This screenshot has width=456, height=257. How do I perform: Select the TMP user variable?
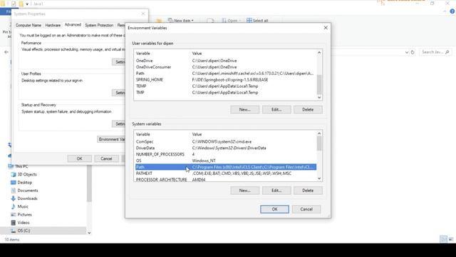[225, 93]
